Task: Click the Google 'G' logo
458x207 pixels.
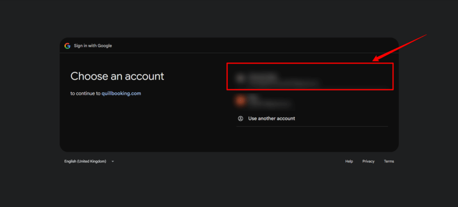Action: click(68, 46)
